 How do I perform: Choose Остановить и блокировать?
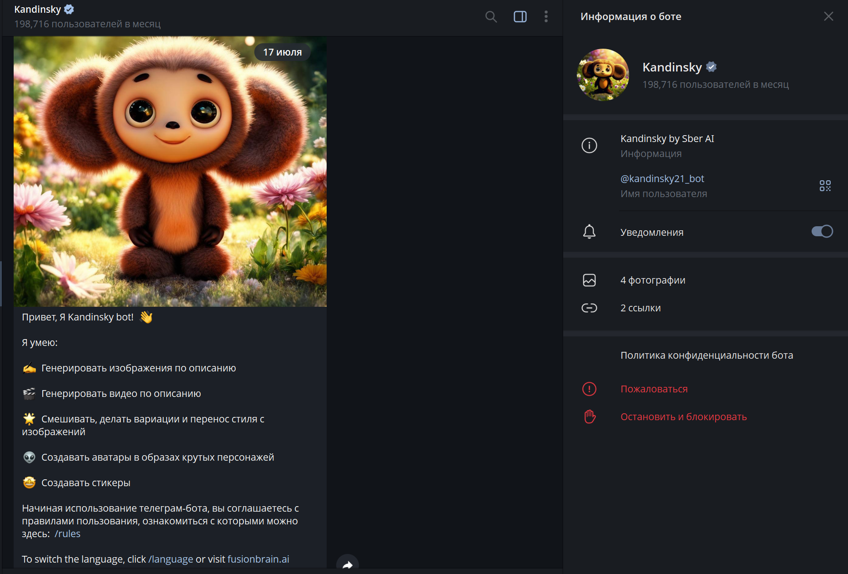(683, 417)
